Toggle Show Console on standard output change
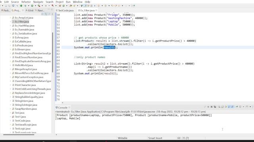This screenshot has height=142, width=254. point(229,107)
